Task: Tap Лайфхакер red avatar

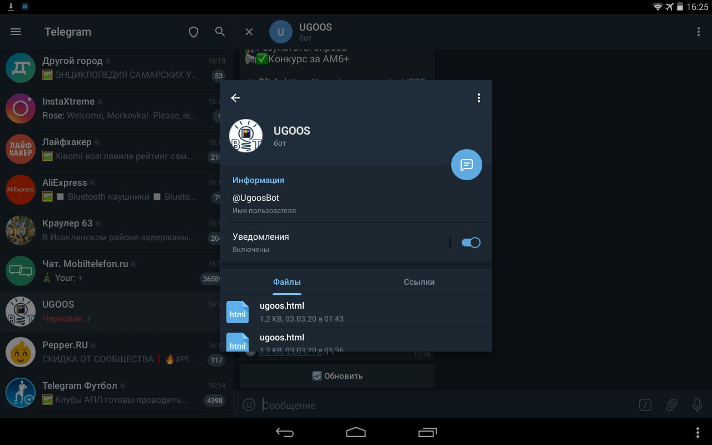Action: coord(21,149)
